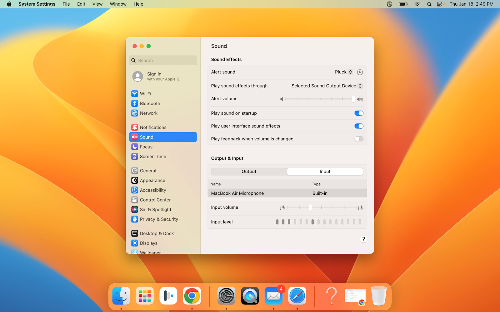Click System Settings gear in Dock
Screen dimensions: 500x312
click(226, 295)
